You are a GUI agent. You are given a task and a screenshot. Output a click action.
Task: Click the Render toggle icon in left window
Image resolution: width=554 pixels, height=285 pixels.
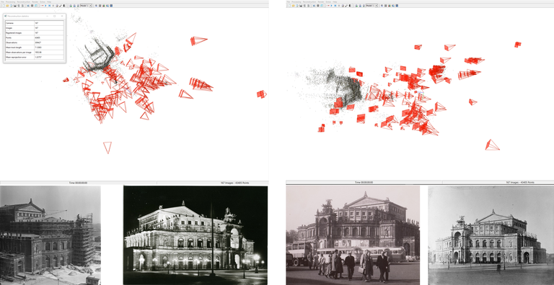click(x=71, y=6)
